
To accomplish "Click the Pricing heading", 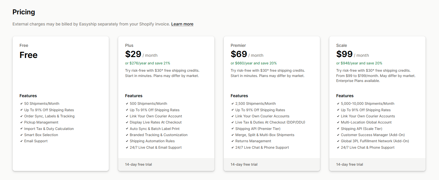I will 24,12.
